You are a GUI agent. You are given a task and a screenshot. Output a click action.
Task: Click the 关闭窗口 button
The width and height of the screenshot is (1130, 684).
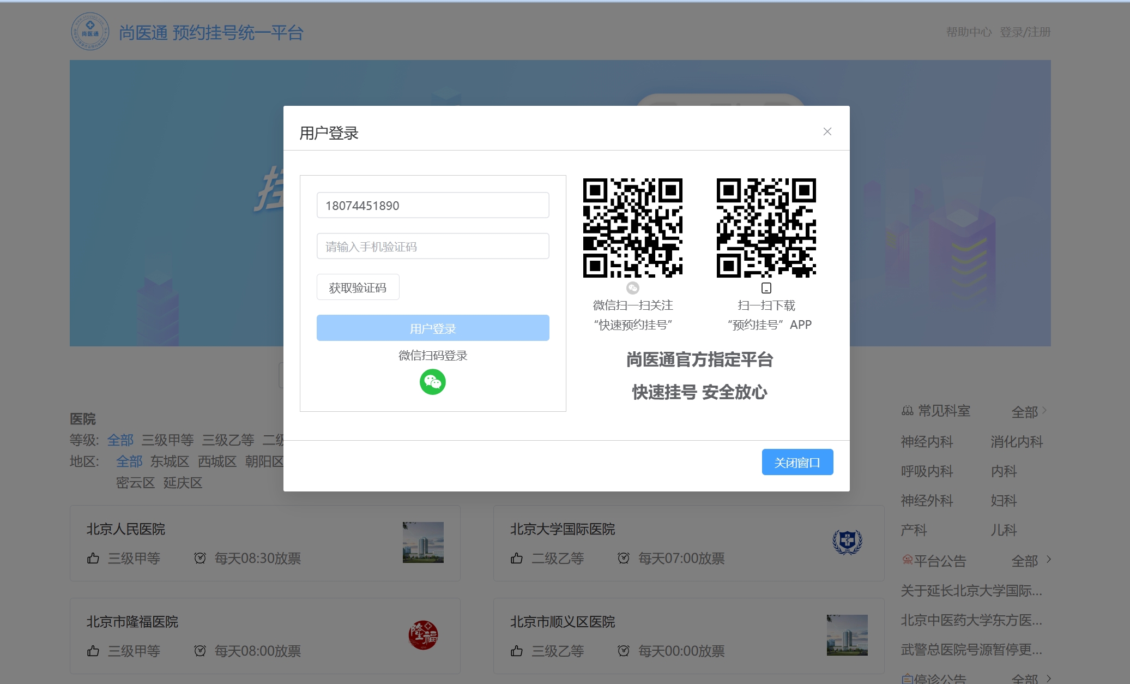[797, 462]
